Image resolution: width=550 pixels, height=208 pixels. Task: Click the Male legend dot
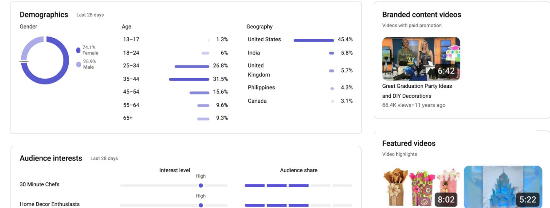78,64
